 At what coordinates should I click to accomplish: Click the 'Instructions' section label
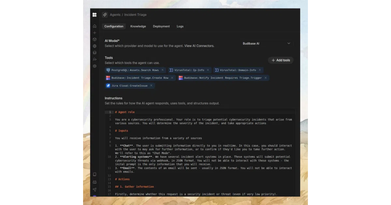[113, 98]
